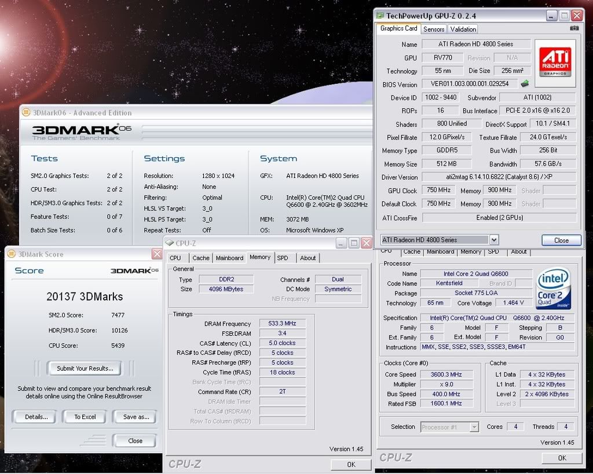Click the 3DMark06 Gamers' Benchmark logo
Viewport: 593px width, 474px height.
click(82, 132)
